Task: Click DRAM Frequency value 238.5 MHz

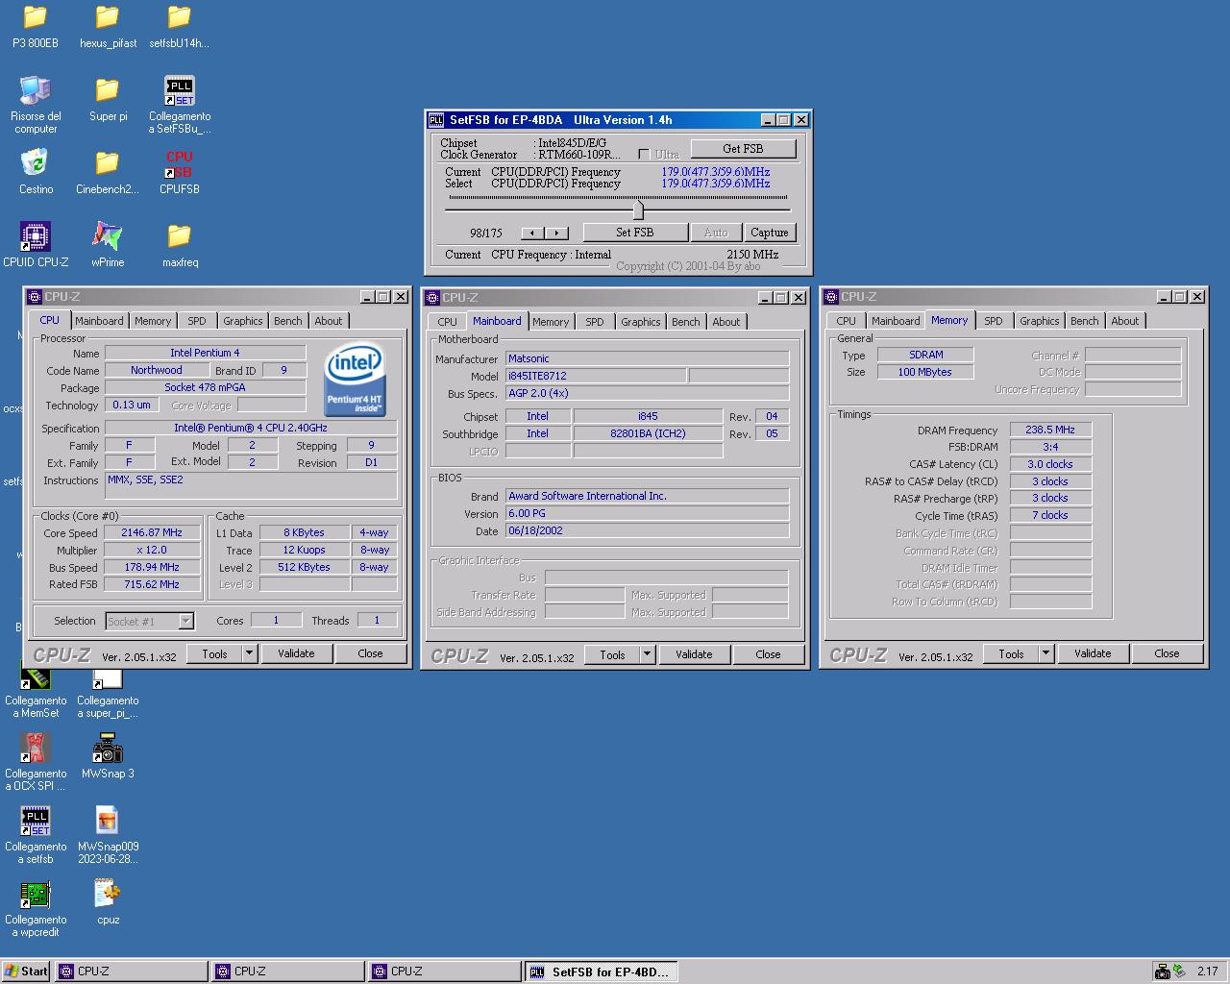Action: (1050, 430)
